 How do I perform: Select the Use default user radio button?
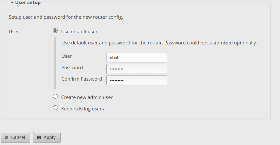coord(55,31)
